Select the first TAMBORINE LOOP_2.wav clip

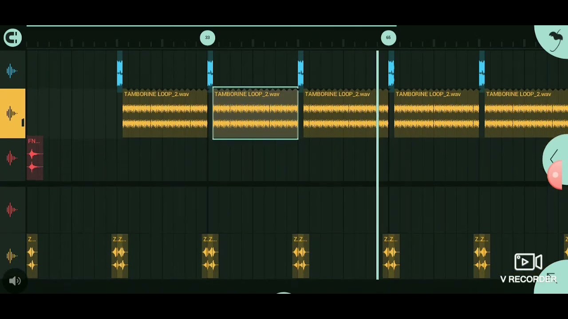165,113
